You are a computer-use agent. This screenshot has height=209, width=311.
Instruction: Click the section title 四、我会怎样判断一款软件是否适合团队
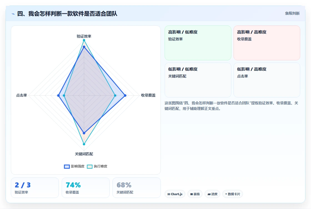point(67,14)
